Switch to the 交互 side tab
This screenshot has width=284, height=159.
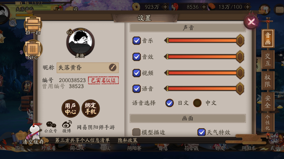268,60
